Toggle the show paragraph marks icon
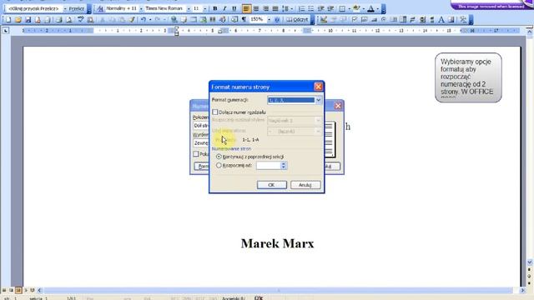 click(244, 20)
